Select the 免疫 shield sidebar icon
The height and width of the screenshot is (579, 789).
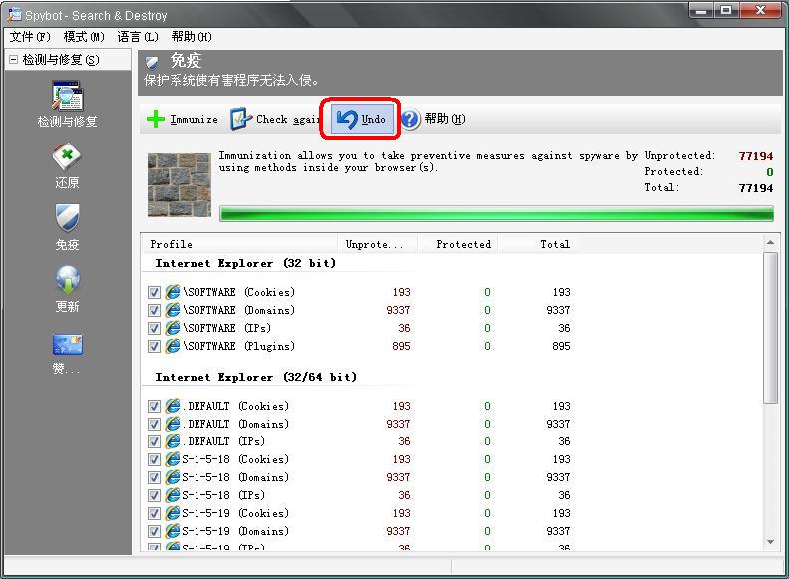point(68,218)
